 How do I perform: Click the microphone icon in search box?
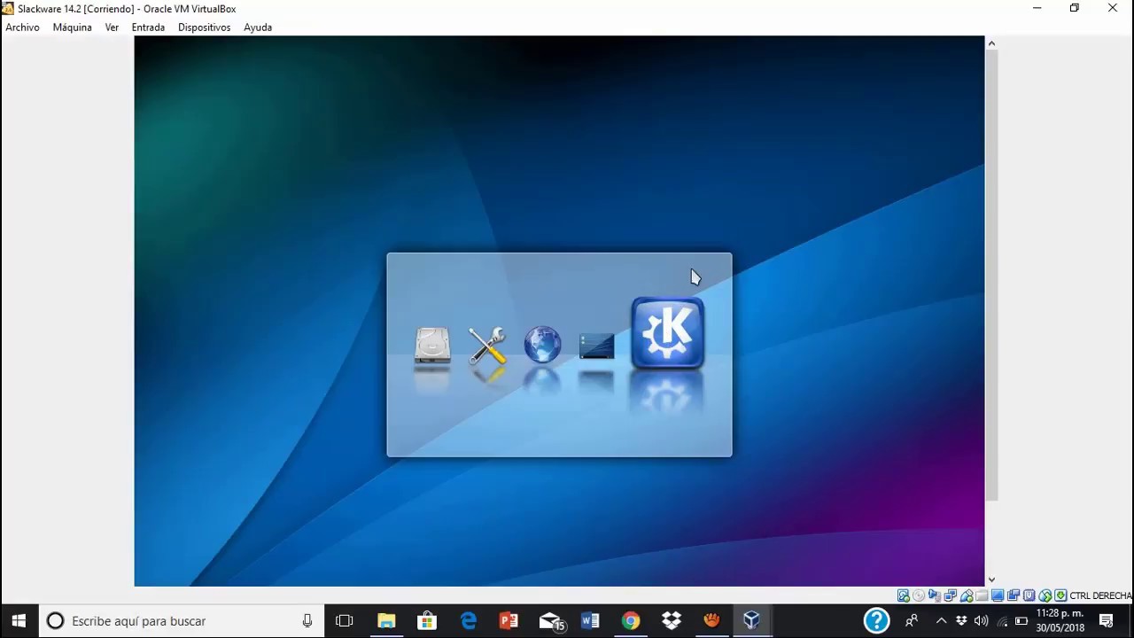coord(307,621)
